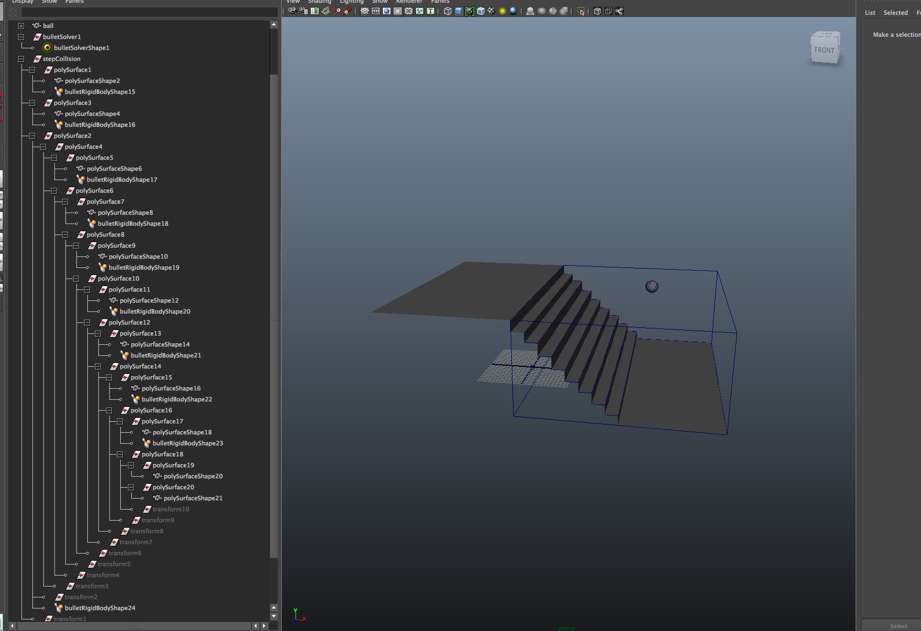The width and height of the screenshot is (921, 631).
Task: Click the isolate select icon
Action: 580,11
